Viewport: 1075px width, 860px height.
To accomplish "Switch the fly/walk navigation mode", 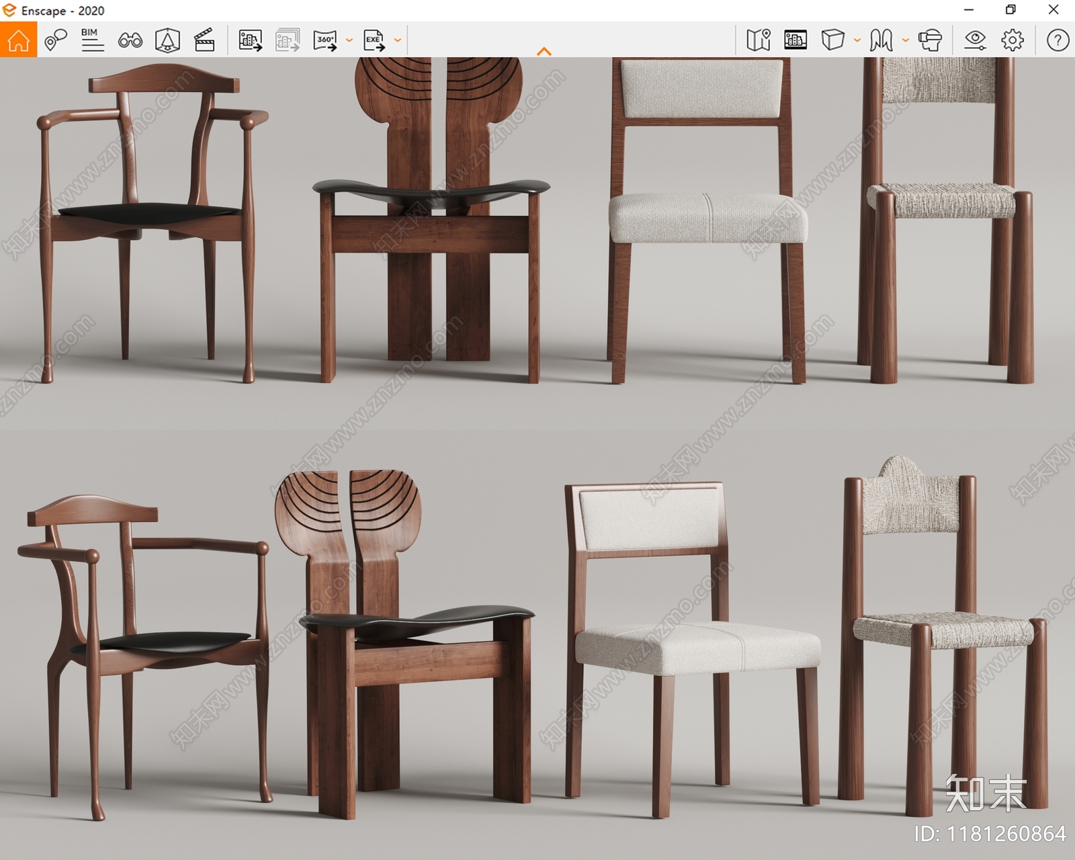I will [x=881, y=40].
